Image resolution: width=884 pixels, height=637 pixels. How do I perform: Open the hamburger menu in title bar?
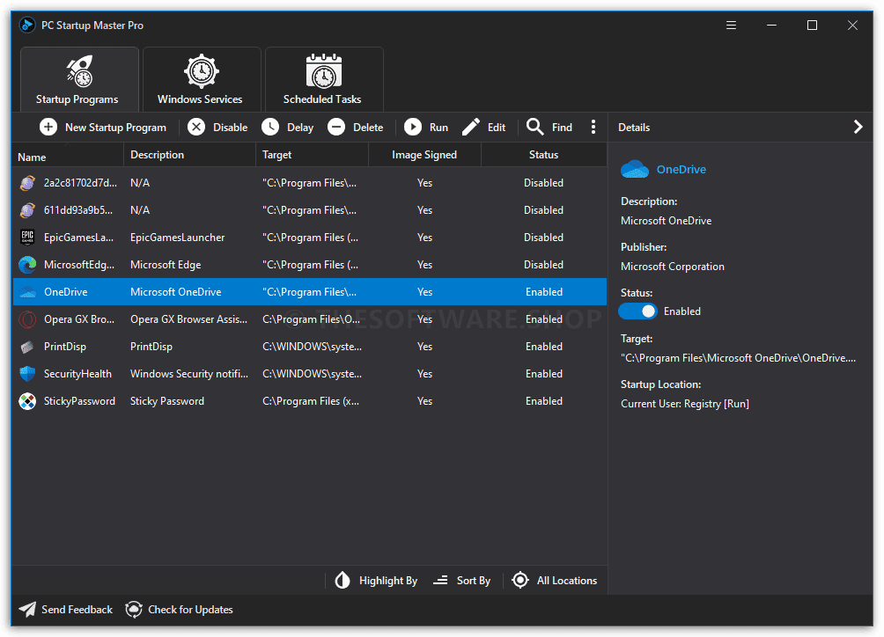coord(731,26)
